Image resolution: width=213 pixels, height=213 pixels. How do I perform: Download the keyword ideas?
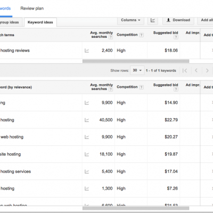[178, 20]
